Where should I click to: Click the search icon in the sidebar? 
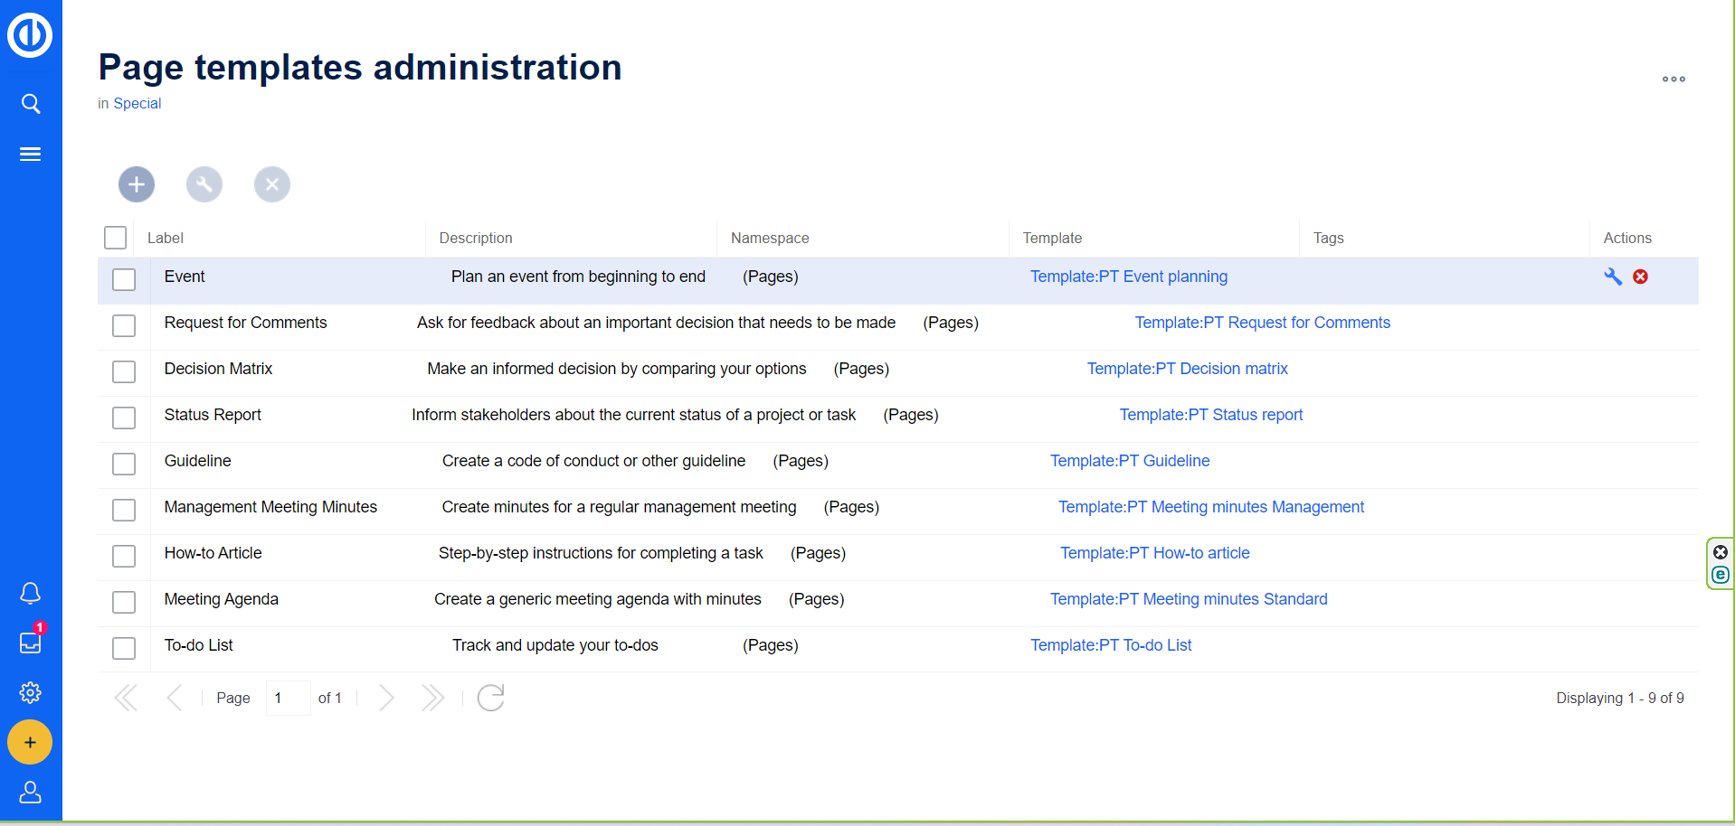(x=31, y=104)
